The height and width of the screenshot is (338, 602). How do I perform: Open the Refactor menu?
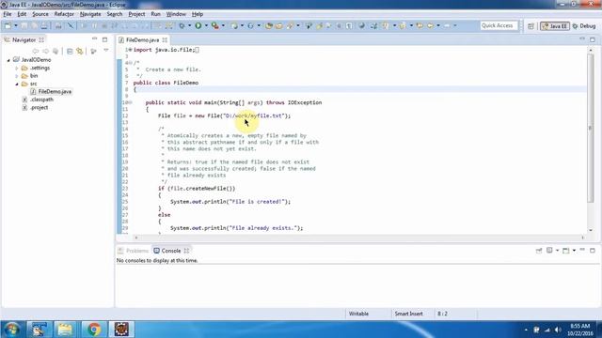coord(64,14)
